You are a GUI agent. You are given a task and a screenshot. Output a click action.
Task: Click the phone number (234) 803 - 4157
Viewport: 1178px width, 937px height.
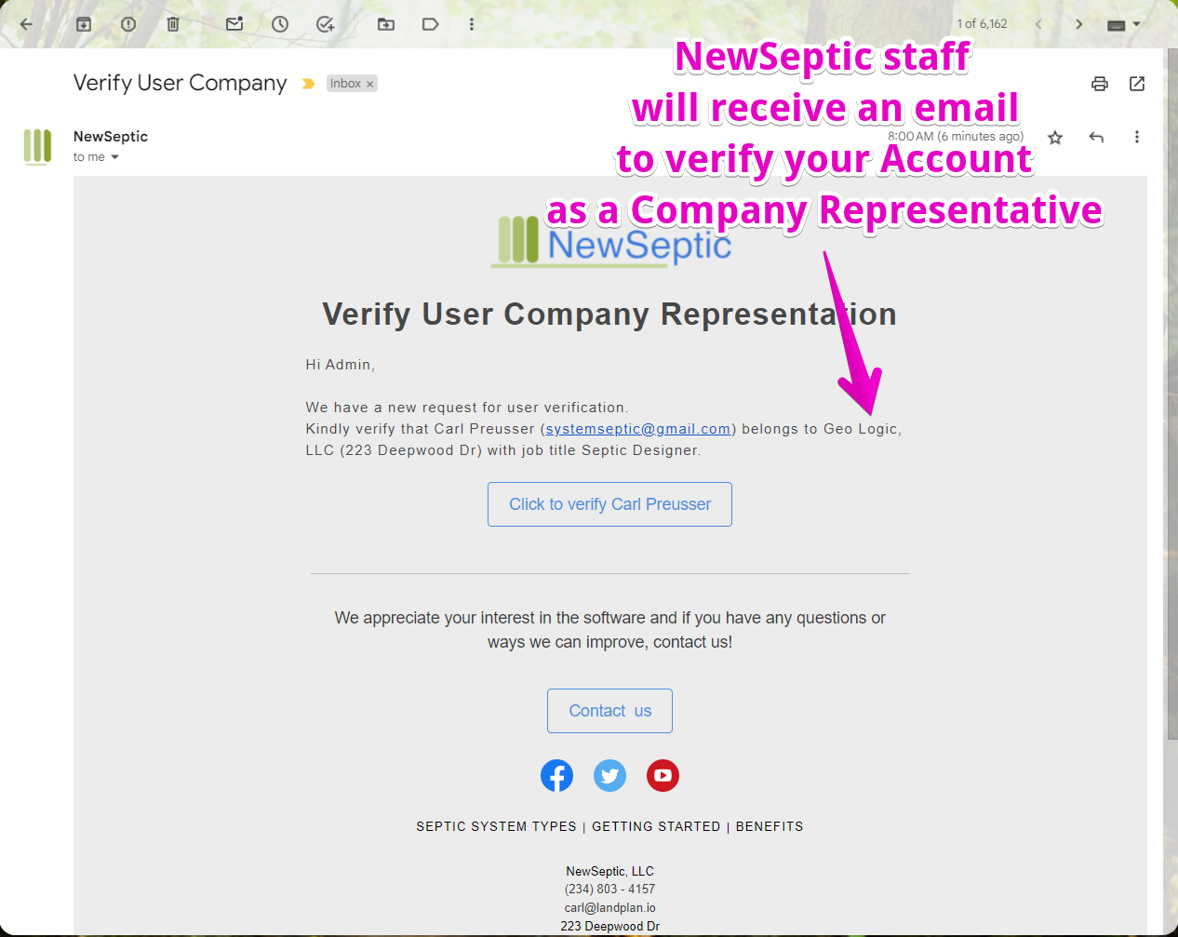tap(609, 890)
